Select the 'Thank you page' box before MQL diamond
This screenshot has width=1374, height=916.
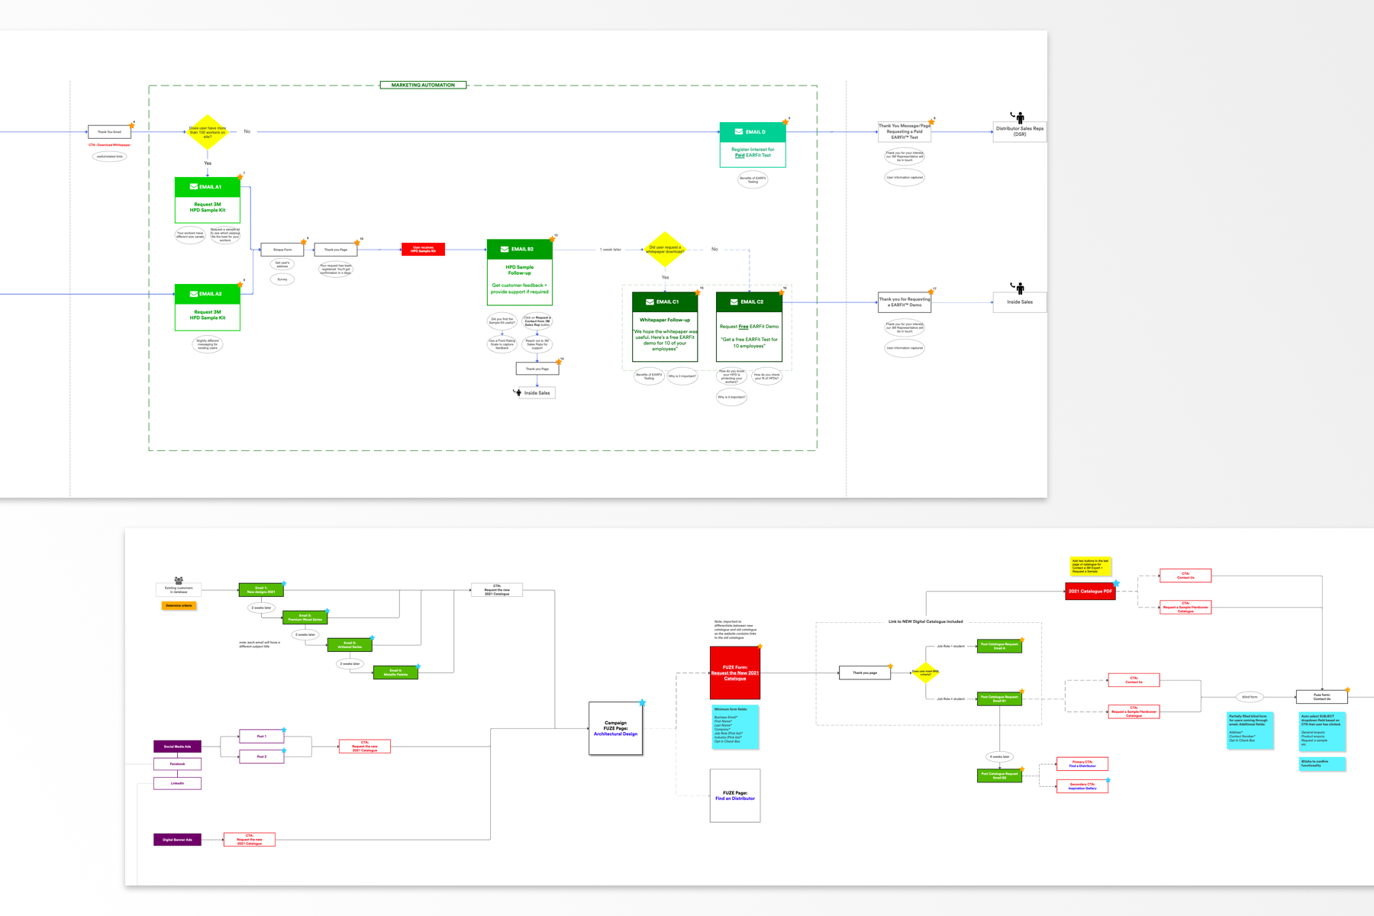[x=865, y=672]
